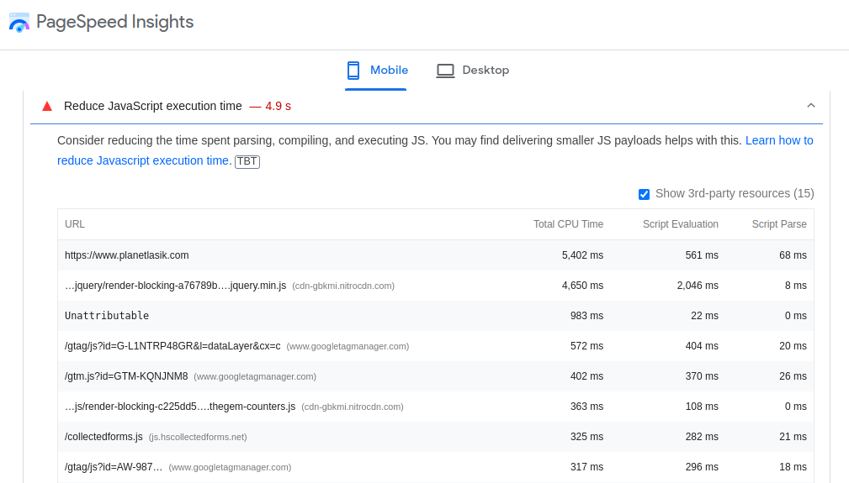The image size is (849, 483).
Task: Open the gtm.js GTM-KQNJNM8 URL
Action: (x=126, y=376)
